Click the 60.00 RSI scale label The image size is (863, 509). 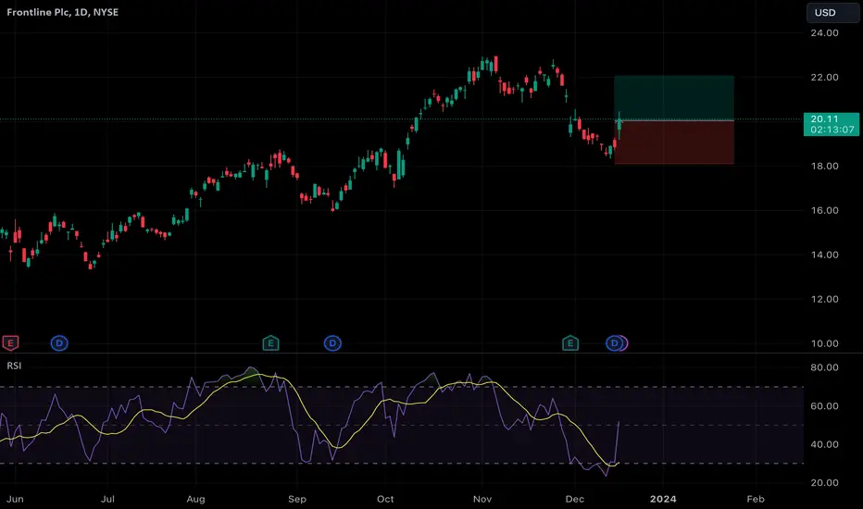coord(824,406)
